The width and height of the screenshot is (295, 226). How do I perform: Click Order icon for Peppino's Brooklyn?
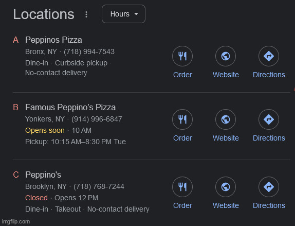(182, 187)
